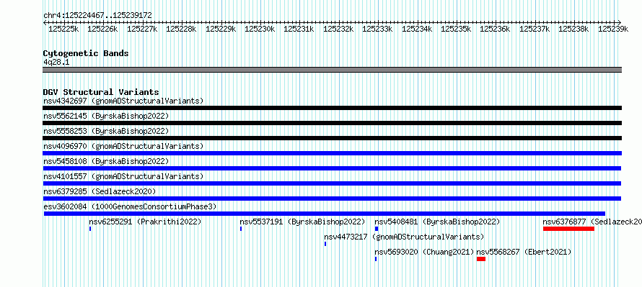This screenshot has width=642, height=287.
Task: Select the red bar under nsv5568267
Action: 480,259
